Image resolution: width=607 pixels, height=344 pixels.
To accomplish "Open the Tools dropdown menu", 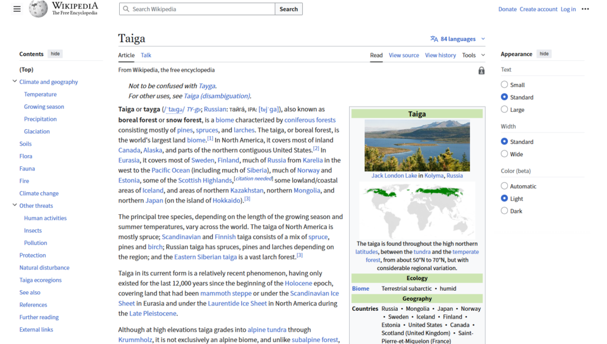I will point(473,55).
